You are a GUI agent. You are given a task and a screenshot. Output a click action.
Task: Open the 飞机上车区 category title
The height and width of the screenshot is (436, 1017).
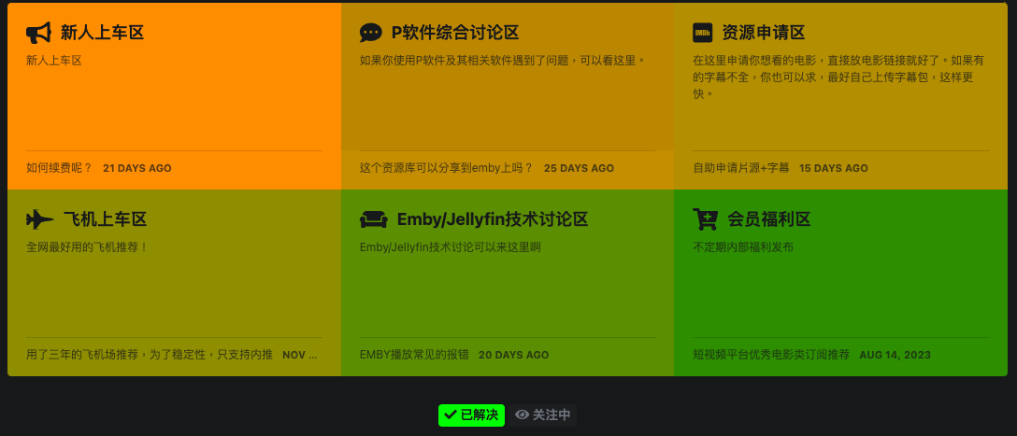[105, 219]
